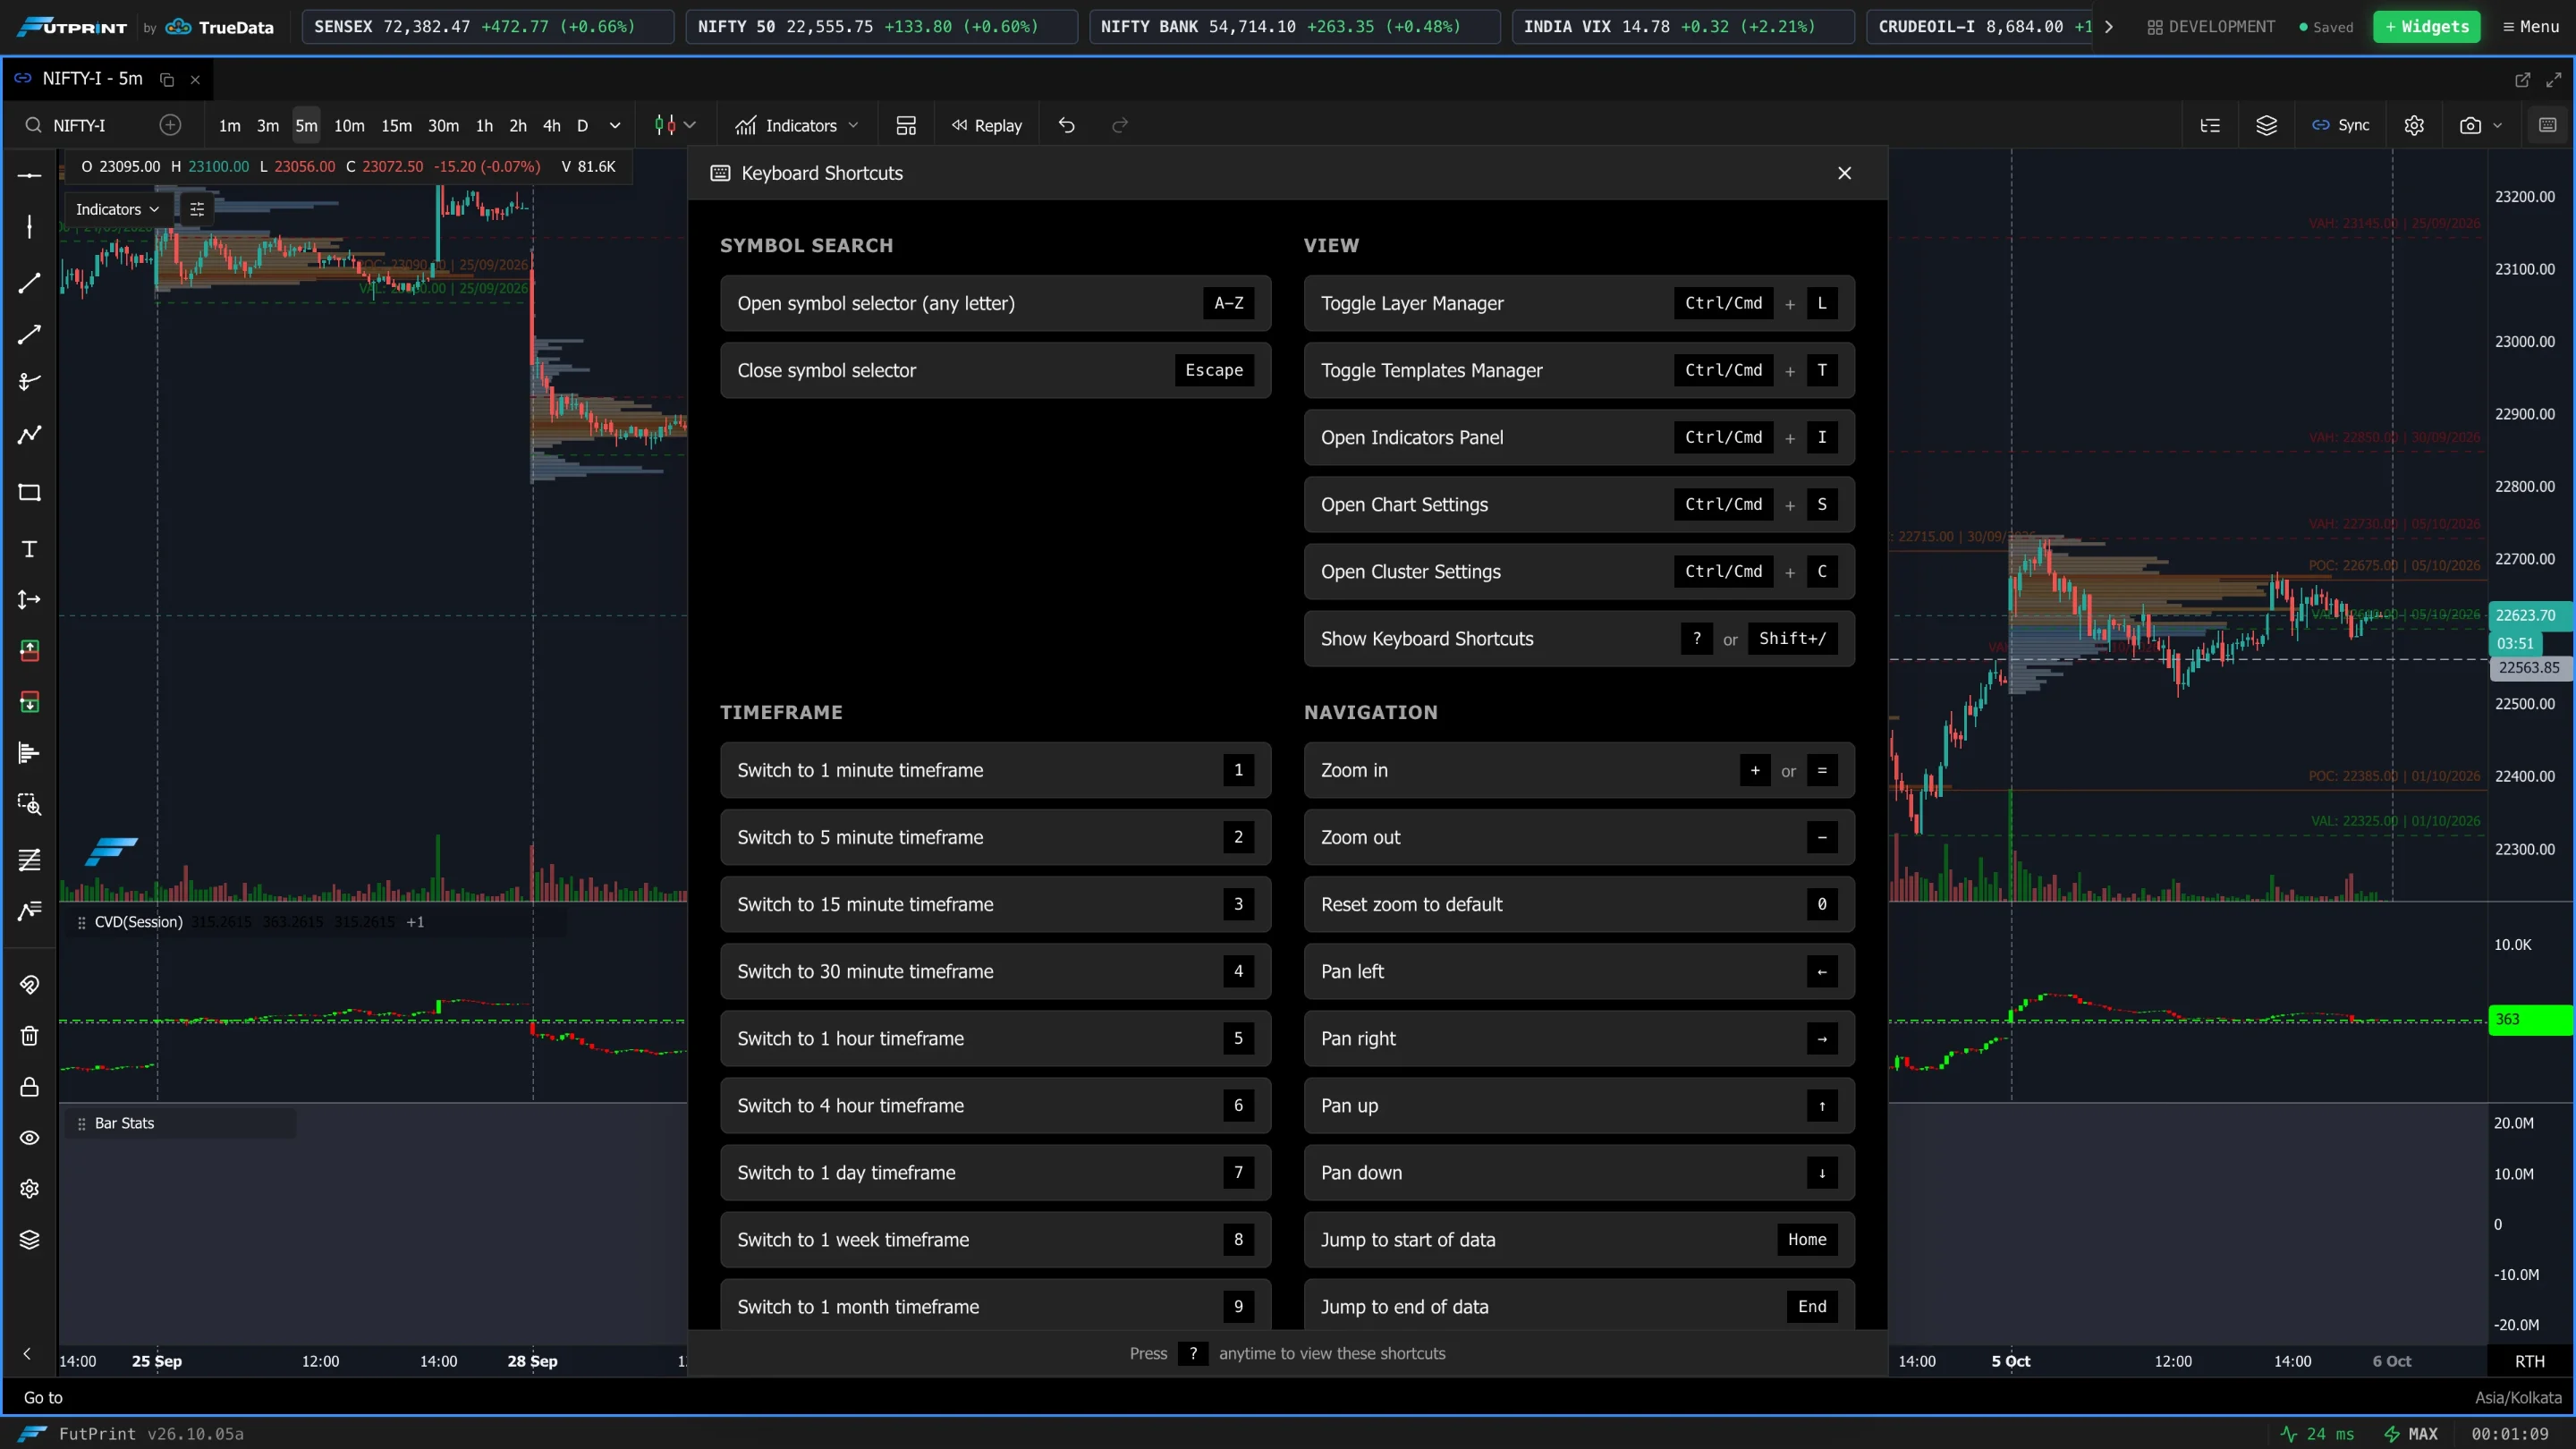Close the Keyboard Shortcuts dialog

click(x=1845, y=173)
